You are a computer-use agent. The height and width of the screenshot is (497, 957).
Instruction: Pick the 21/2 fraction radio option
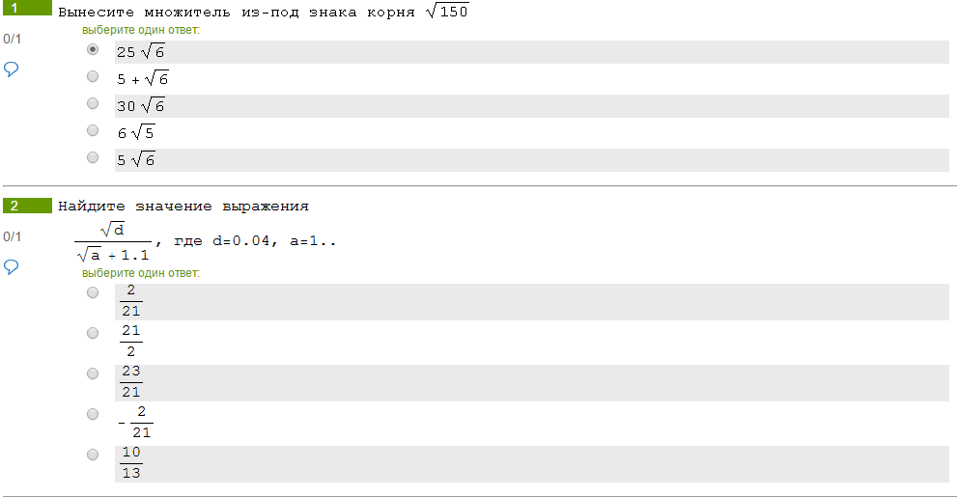pos(93,333)
